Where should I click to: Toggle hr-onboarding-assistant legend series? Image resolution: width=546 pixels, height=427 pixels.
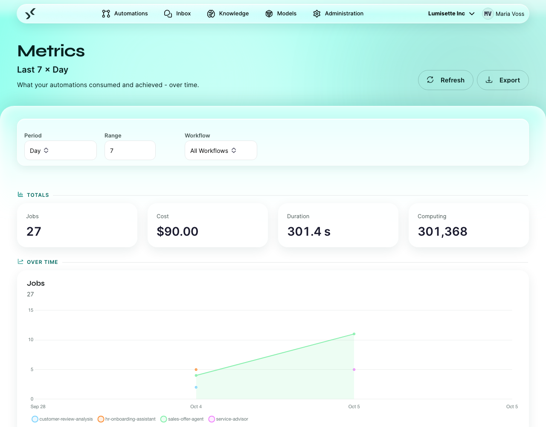click(127, 419)
